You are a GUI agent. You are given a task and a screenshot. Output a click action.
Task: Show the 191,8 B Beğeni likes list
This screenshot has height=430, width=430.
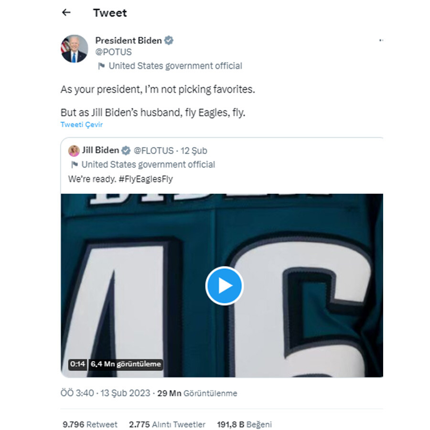point(244,424)
